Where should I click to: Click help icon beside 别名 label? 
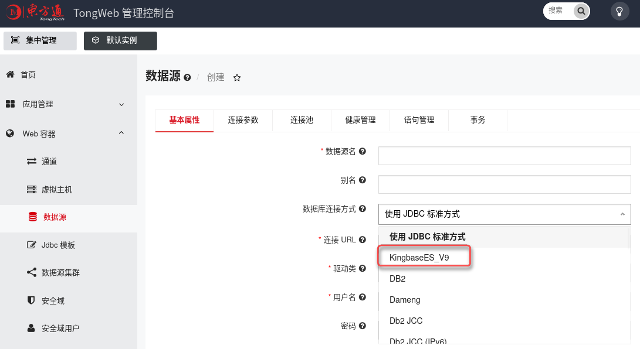(x=363, y=180)
